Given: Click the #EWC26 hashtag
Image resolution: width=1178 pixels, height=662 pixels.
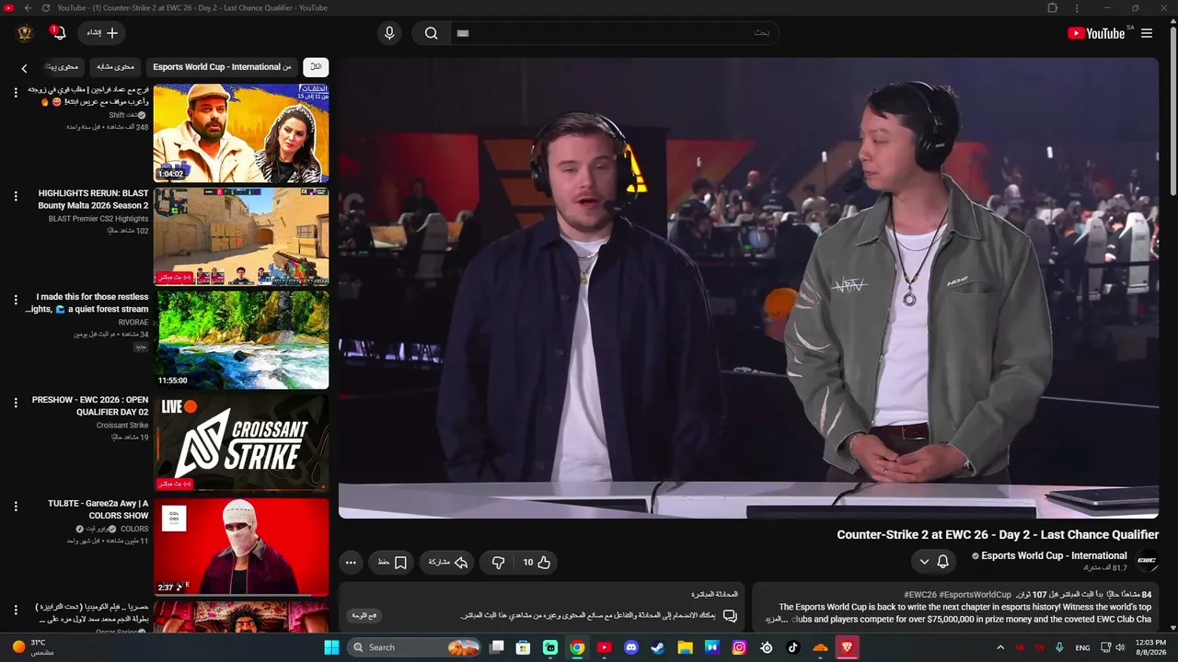Looking at the screenshot, I should [x=920, y=595].
